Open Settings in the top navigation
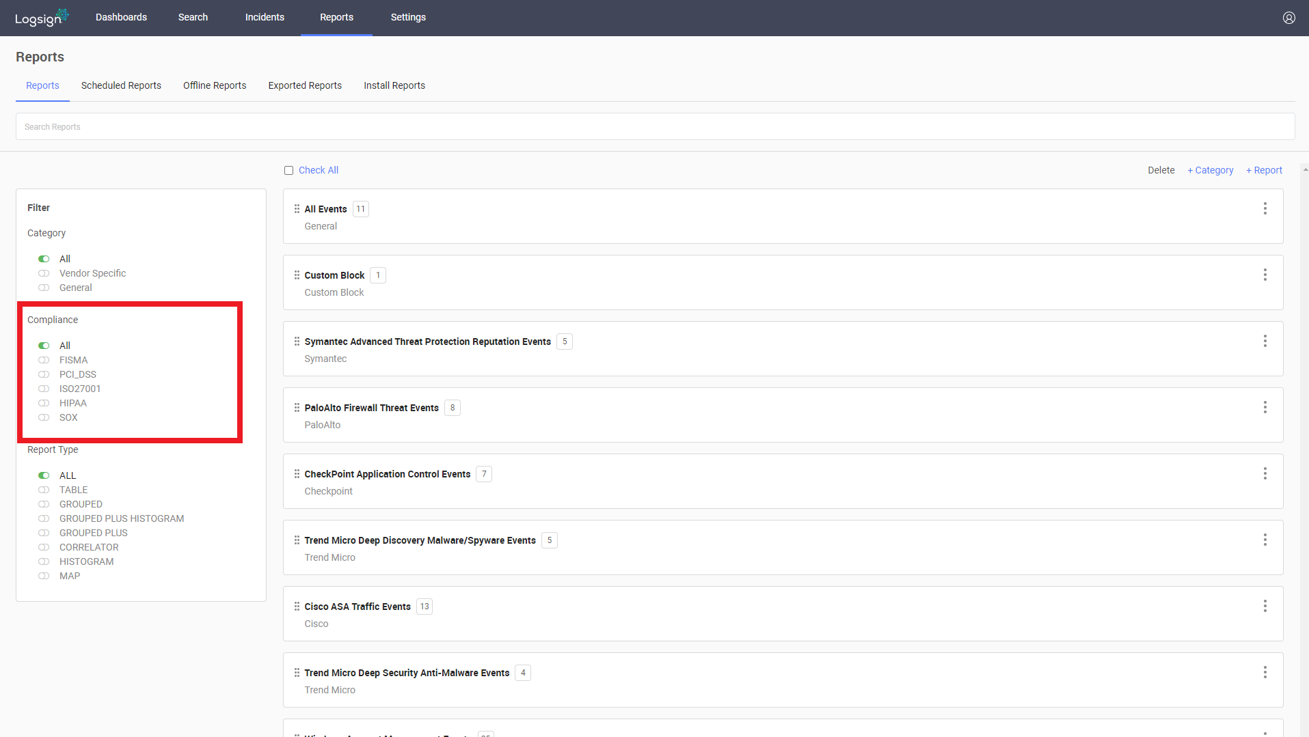The width and height of the screenshot is (1309, 737). (408, 17)
